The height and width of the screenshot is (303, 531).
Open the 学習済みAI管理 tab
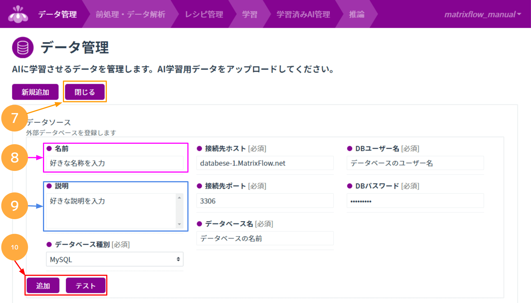click(303, 14)
